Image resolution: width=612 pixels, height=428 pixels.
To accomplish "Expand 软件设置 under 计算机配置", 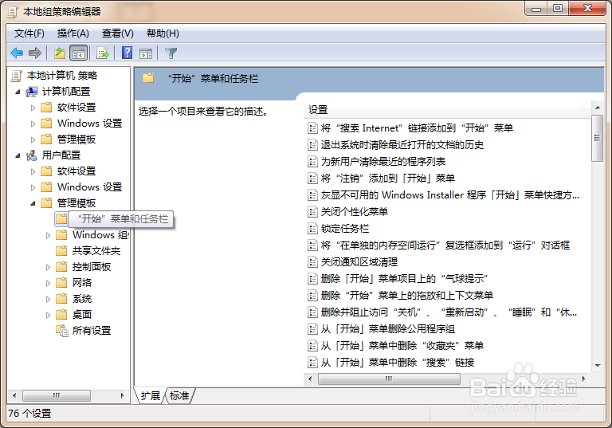I will pos(33,108).
